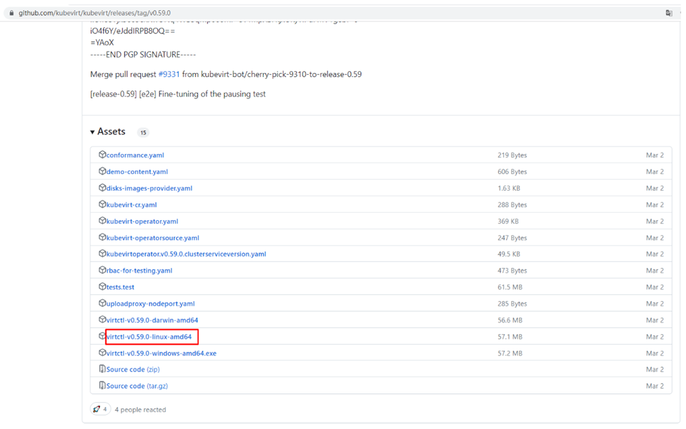Click the browser address bar URL
Viewport: 686px width, 429px height.
coord(94,13)
